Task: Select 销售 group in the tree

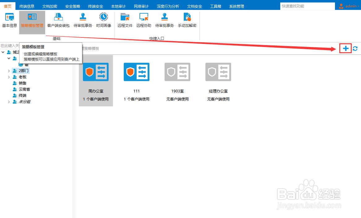Action: [x=23, y=83]
